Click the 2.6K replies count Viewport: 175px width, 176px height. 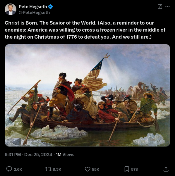point(18,169)
